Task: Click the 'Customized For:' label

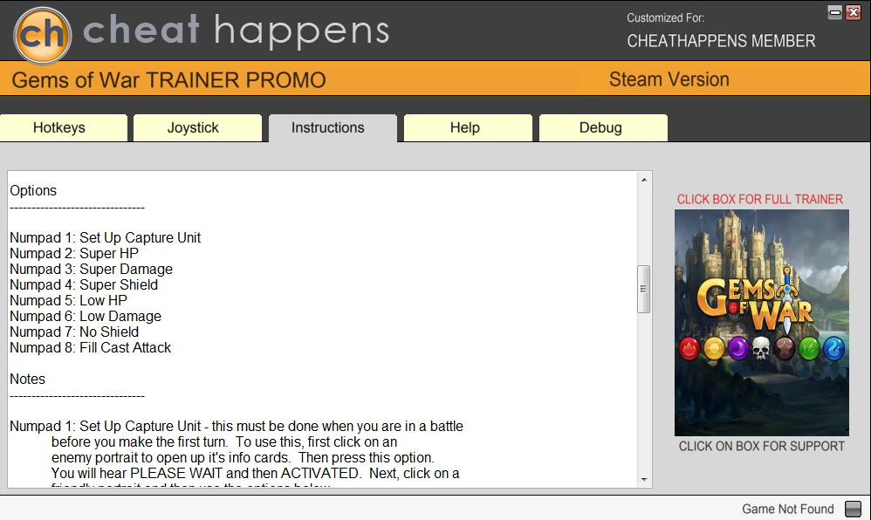Action: pos(666,17)
